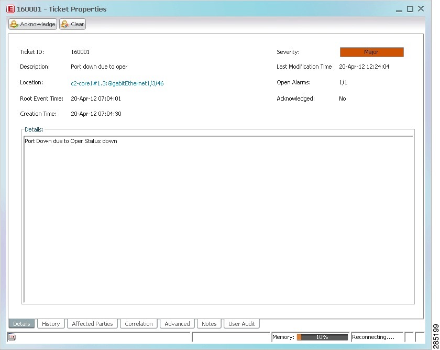
Task: Click the status bar log icon
Action: point(12,337)
